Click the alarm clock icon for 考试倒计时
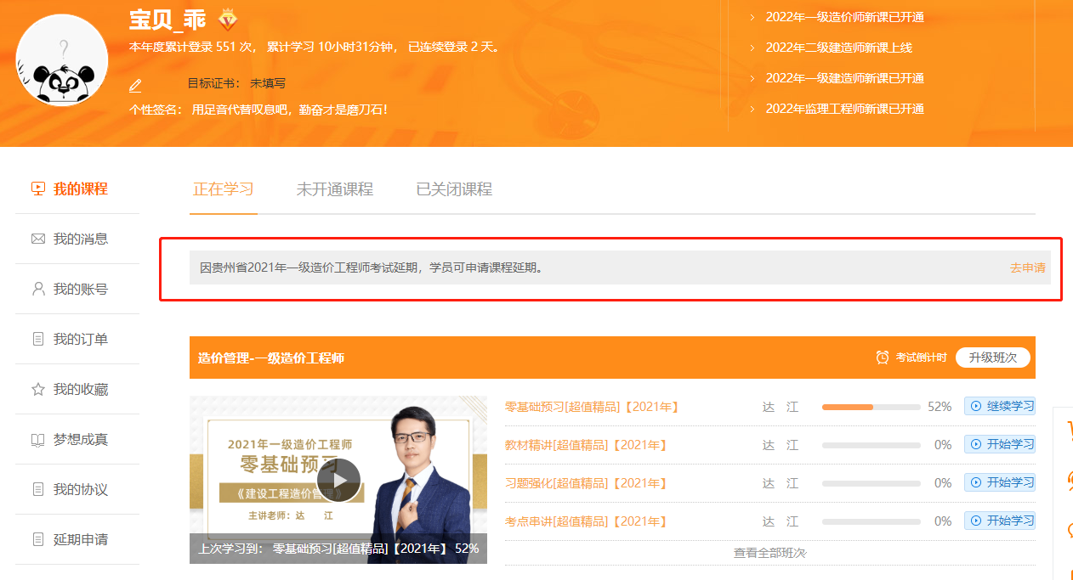Image resolution: width=1073 pixels, height=580 pixels. point(883,358)
